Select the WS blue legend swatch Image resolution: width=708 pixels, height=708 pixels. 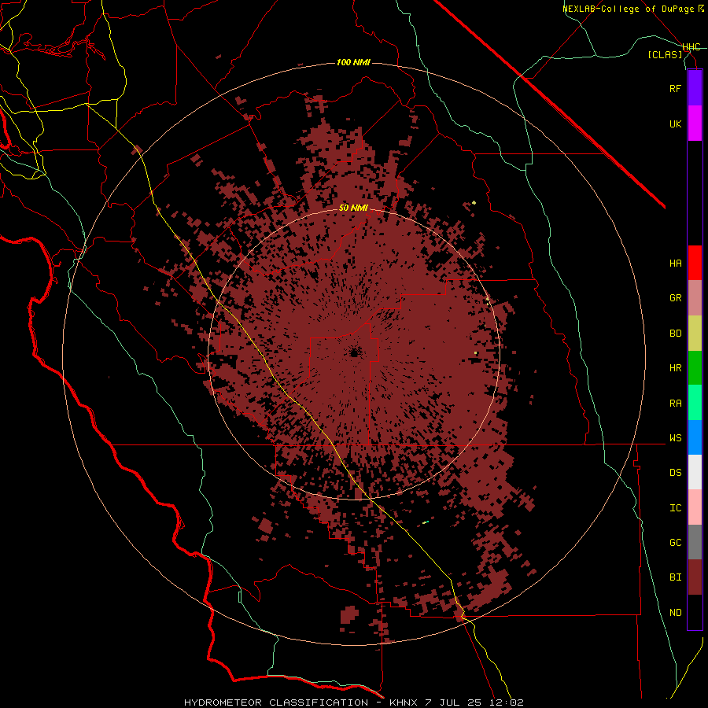click(x=695, y=437)
